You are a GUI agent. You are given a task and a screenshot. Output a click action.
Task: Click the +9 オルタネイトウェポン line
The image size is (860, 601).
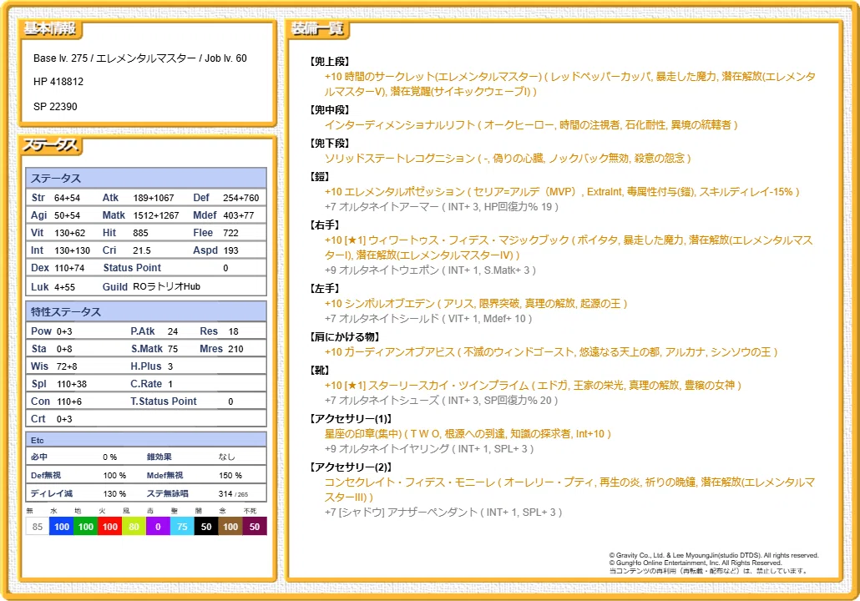click(430, 270)
